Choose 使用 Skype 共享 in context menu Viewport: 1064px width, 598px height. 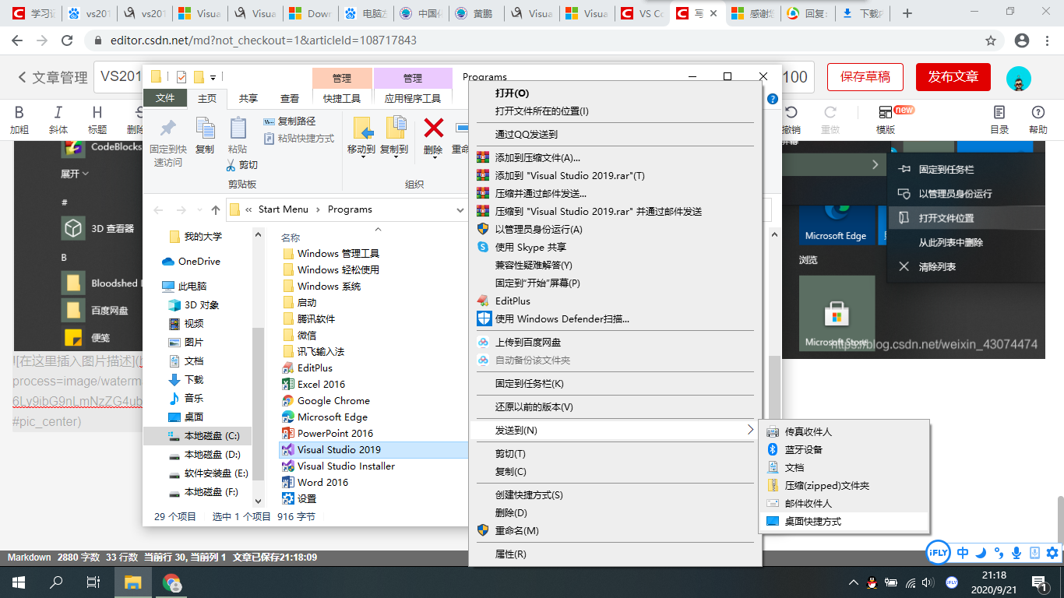pyautogui.click(x=530, y=248)
